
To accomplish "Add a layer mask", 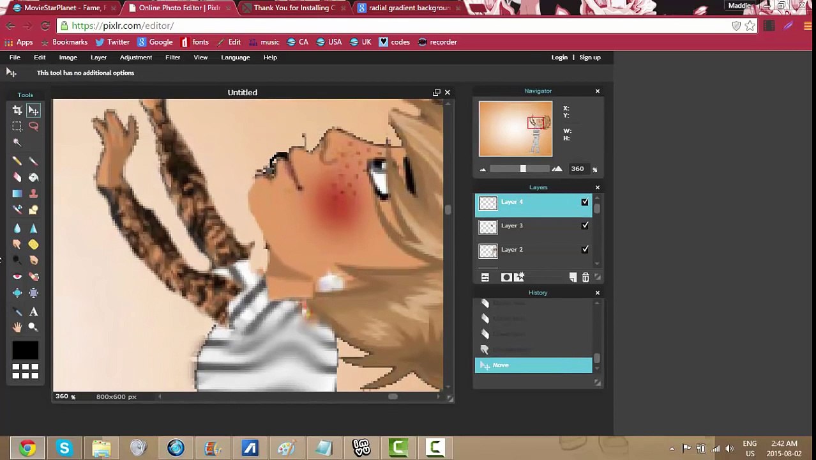I will [506, 277].
